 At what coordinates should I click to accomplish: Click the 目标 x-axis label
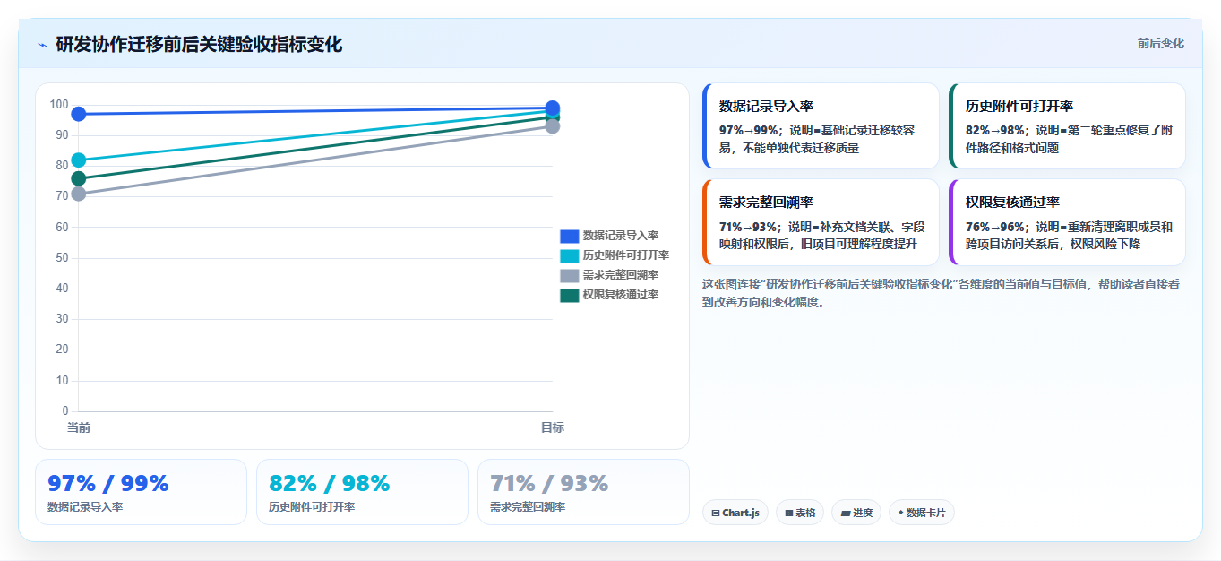pyautogui.click(x=553, y=427)
